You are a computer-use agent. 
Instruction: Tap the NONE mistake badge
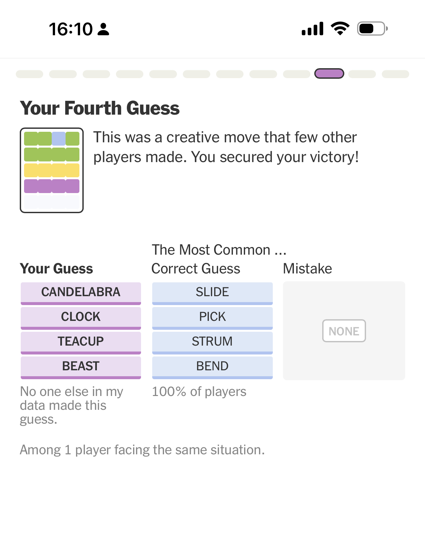pos(344,331)
